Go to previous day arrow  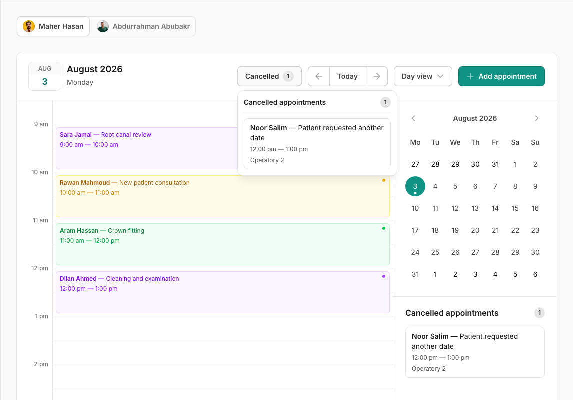pos(319,76)
